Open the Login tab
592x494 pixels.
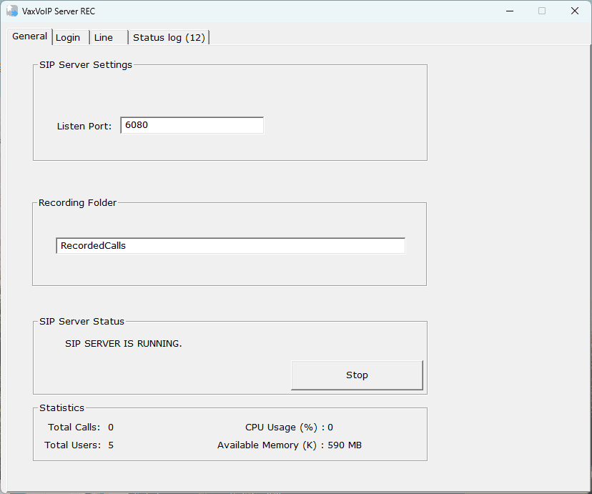point(71,37)
